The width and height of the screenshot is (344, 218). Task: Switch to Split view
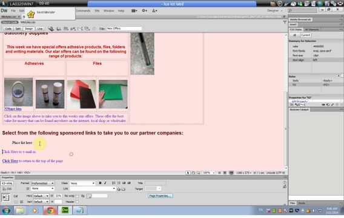18,28
